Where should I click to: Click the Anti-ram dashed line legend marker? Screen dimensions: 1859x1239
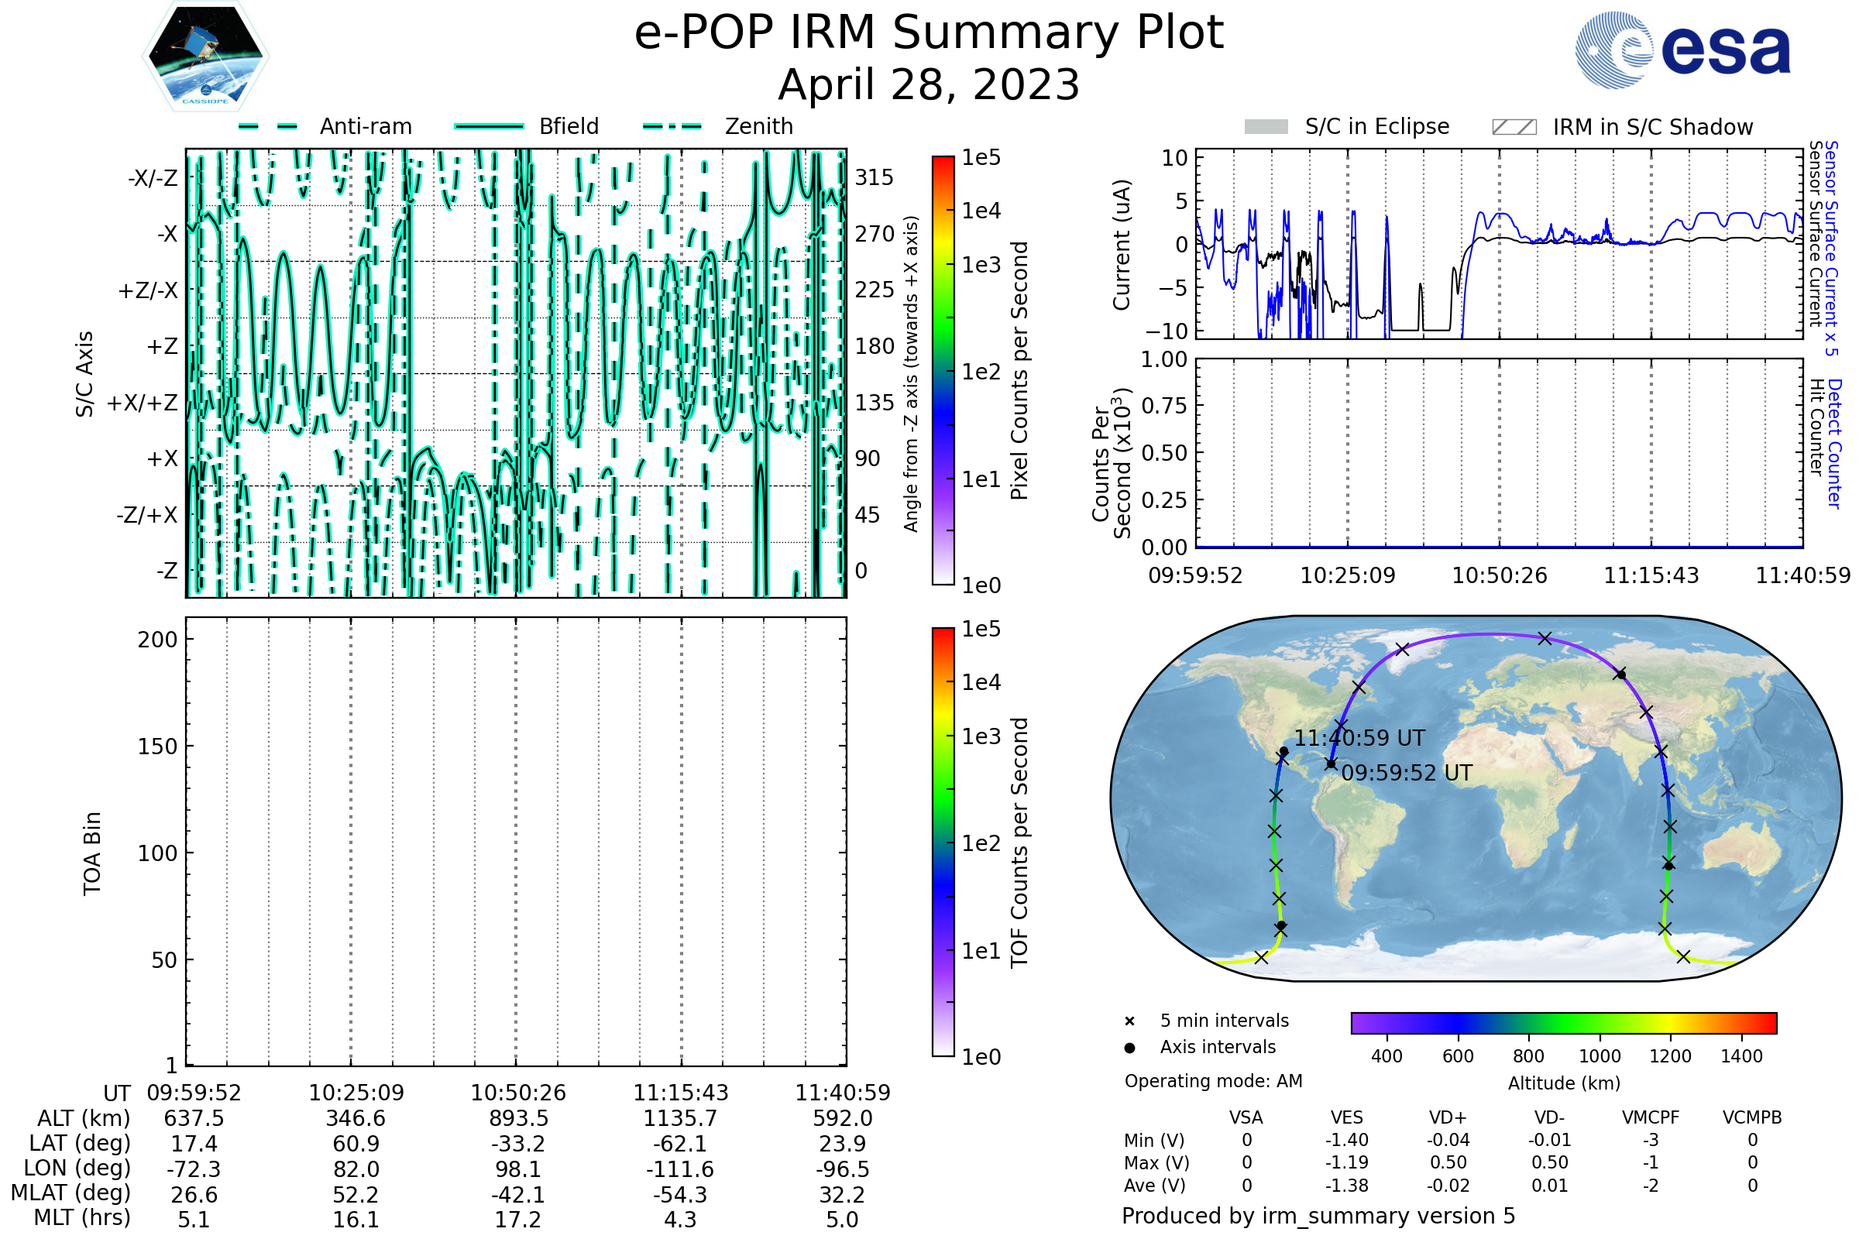point(268,126)
